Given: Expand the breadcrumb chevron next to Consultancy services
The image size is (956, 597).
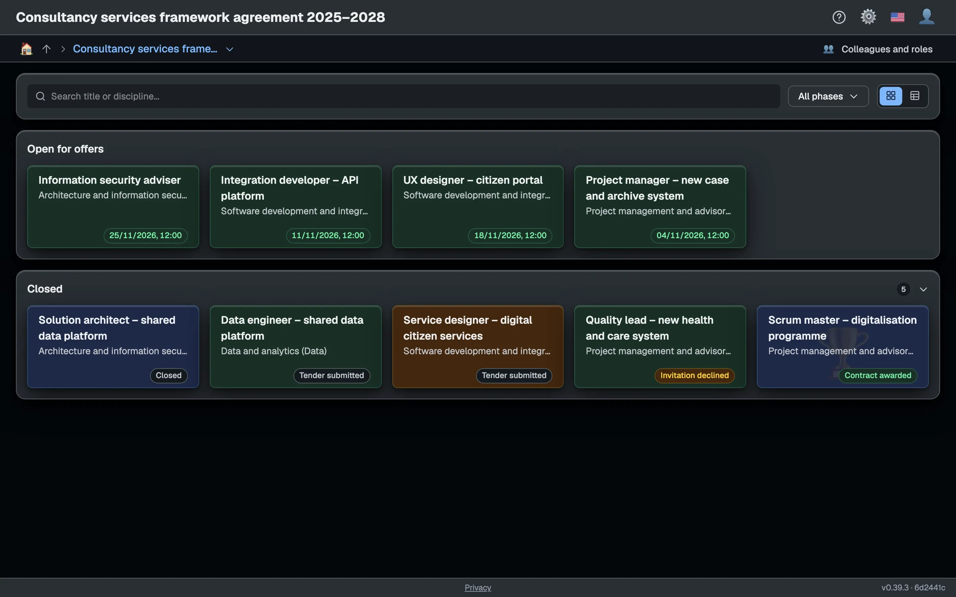Looking at the screenshot, I should [229, 49].
